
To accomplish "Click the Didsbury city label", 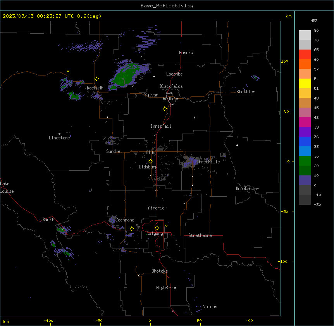I will (x=148, y=167).
